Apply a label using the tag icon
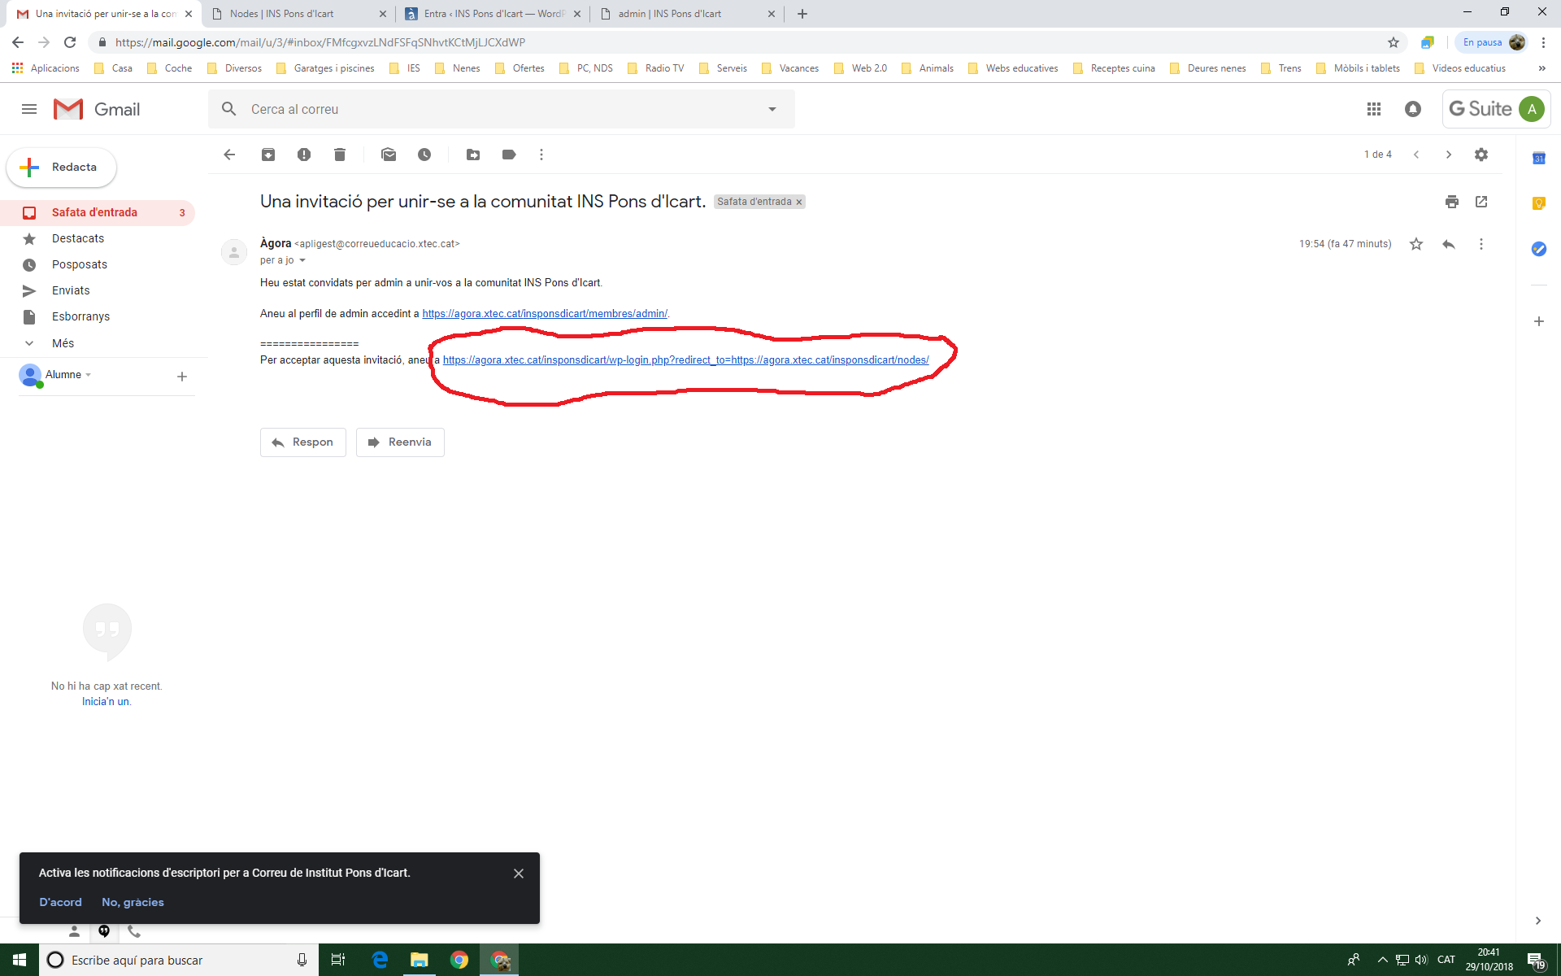This screenshot has height=976, width=1561. 509,155
